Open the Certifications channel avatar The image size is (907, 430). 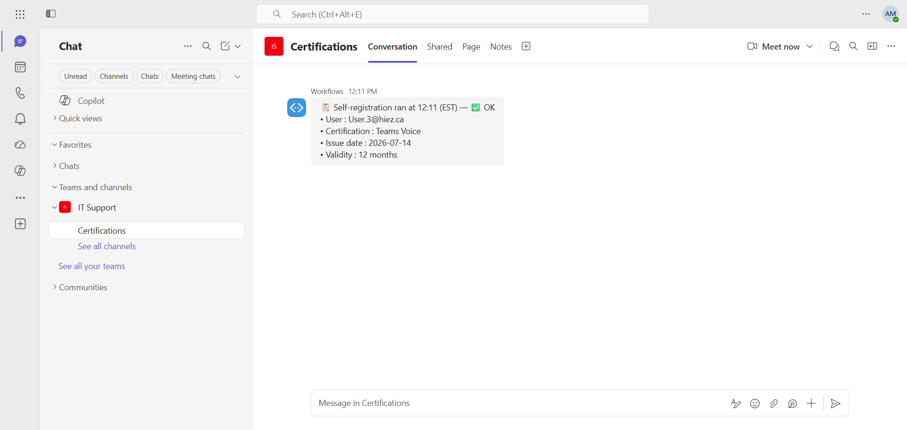tap(274, 46)
